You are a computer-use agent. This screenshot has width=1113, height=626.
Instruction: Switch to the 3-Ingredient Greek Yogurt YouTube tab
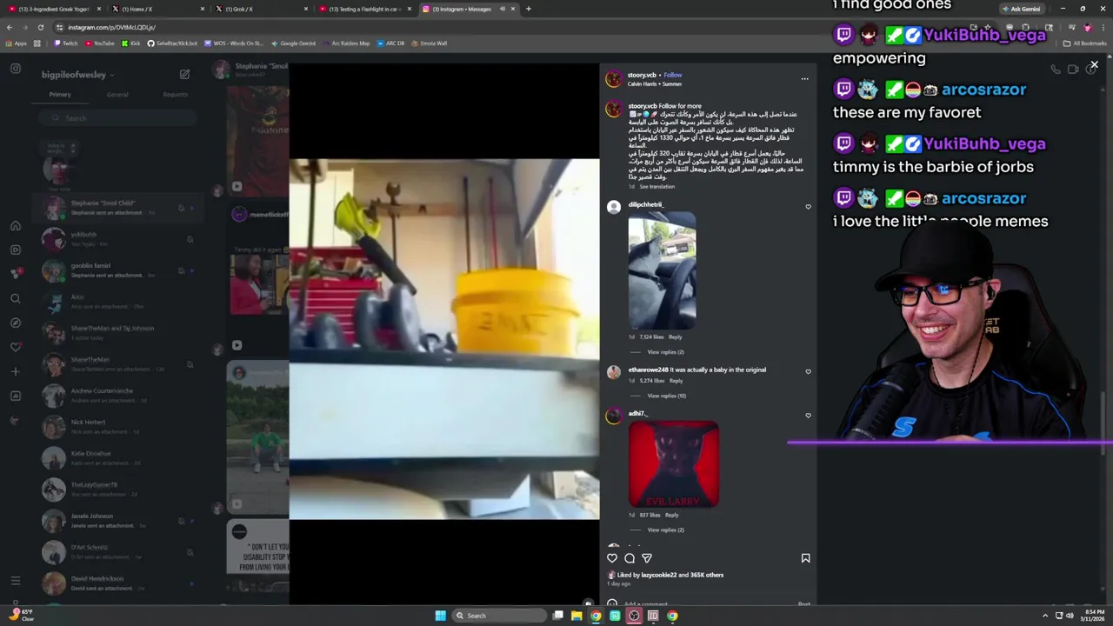(x=54, y=9)
